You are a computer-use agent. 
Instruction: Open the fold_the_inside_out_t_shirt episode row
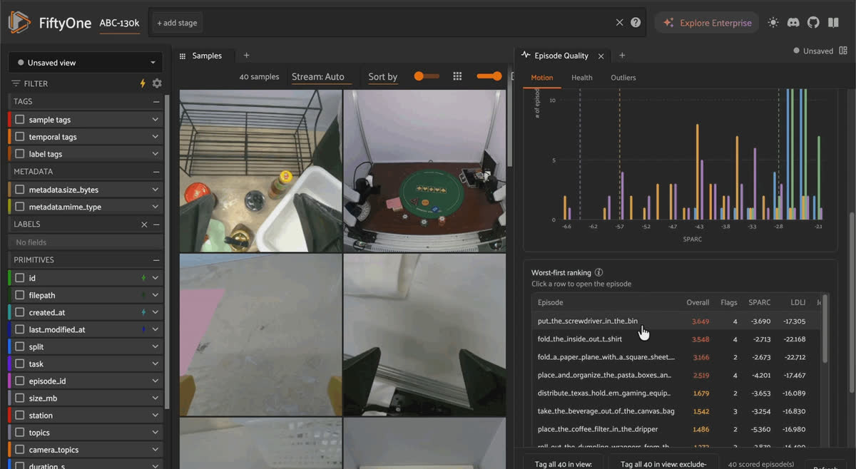coord(676,339)
